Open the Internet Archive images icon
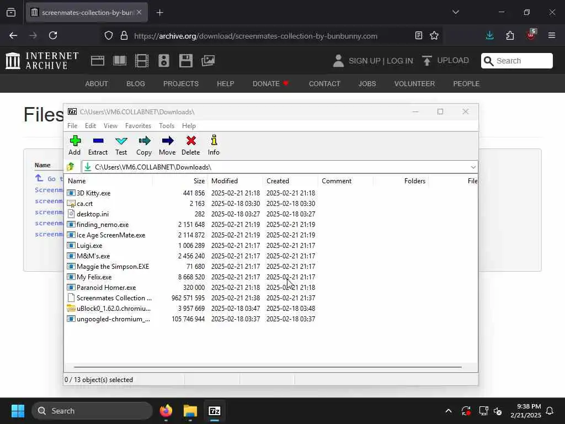This screenshot has width=565, height=424. click(208, 61)
